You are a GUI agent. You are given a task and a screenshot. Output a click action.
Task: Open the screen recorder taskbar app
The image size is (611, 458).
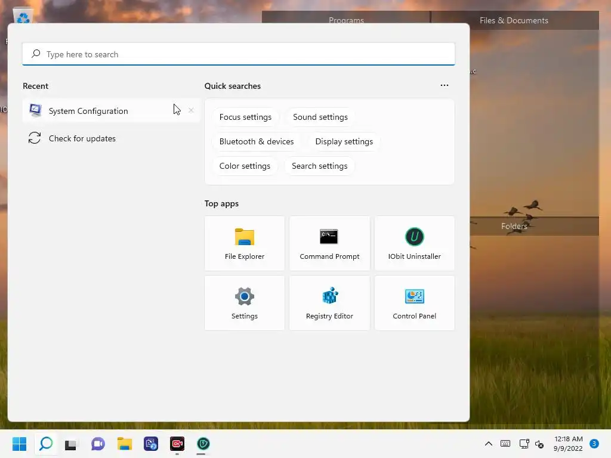(177, 444)
